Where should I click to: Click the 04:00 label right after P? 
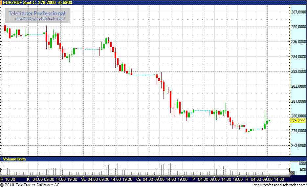[203, 179]
